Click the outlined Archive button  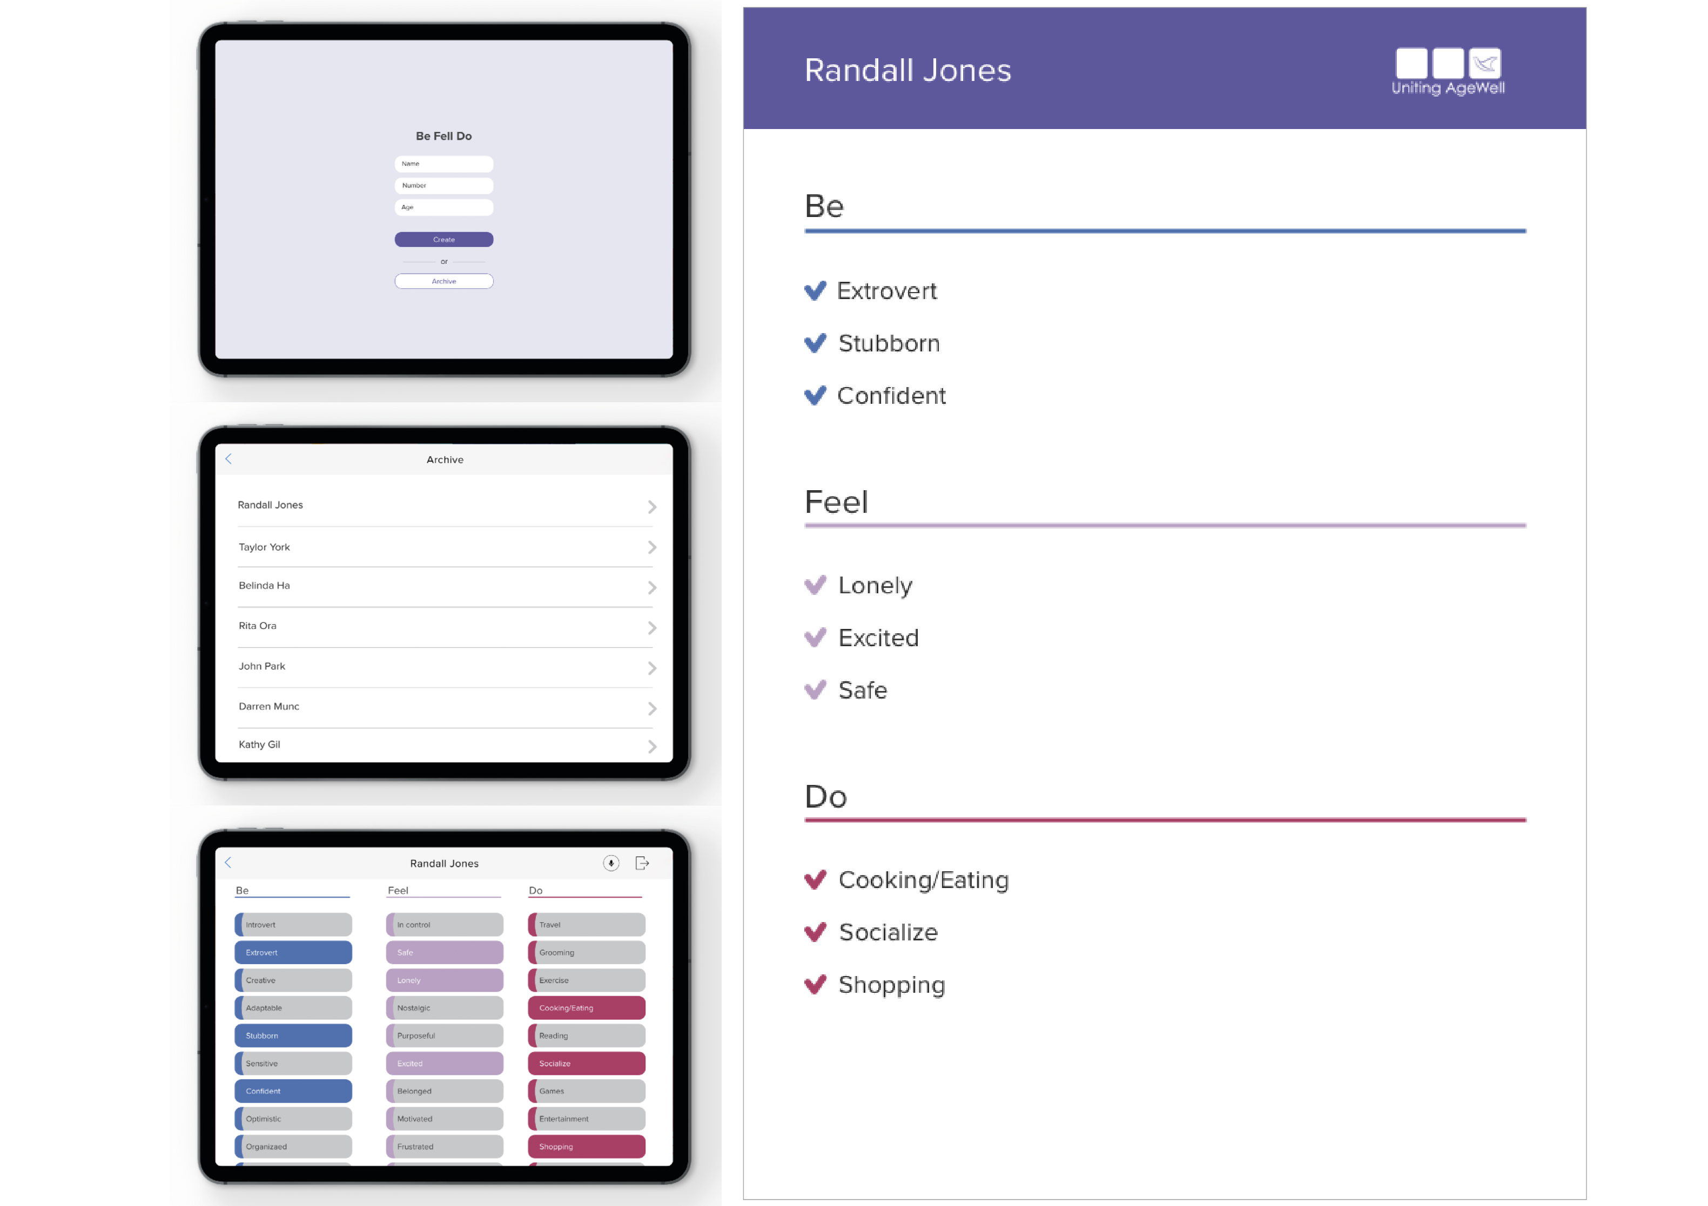coord(443,281)
